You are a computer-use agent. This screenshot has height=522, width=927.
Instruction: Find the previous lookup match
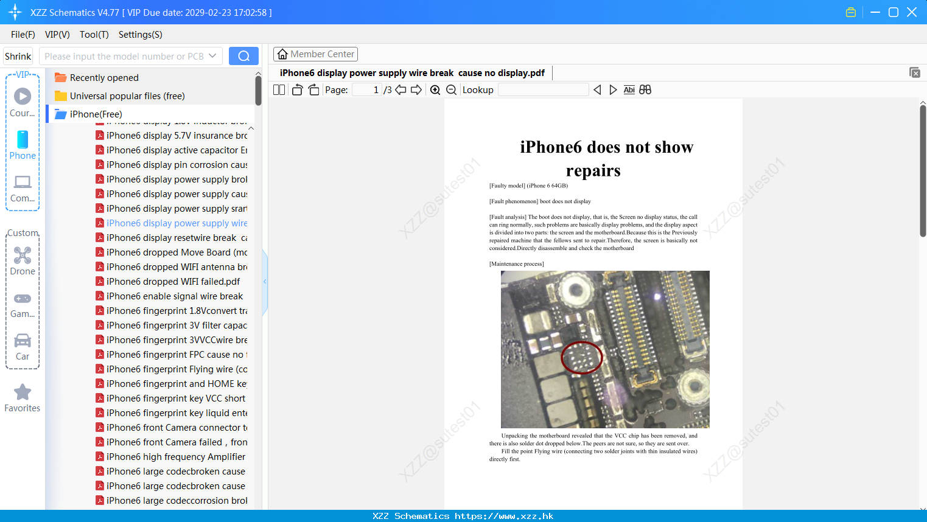click(597, 90)
